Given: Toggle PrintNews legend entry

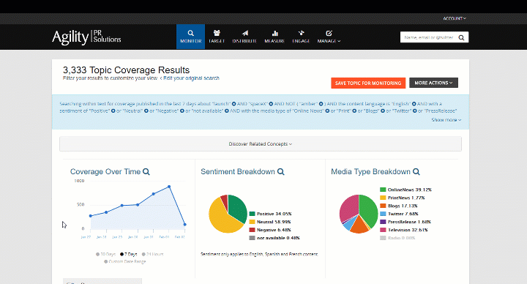Looking at the screenshot, I should 403,198.
